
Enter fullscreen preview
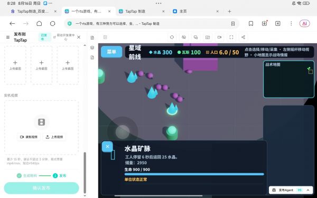point(231,37)
